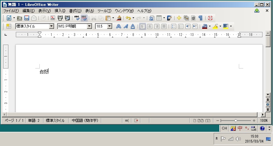This screenshot has width=273, height=146.
Task: Click the zoom slider handle
Action: [236, 121]
